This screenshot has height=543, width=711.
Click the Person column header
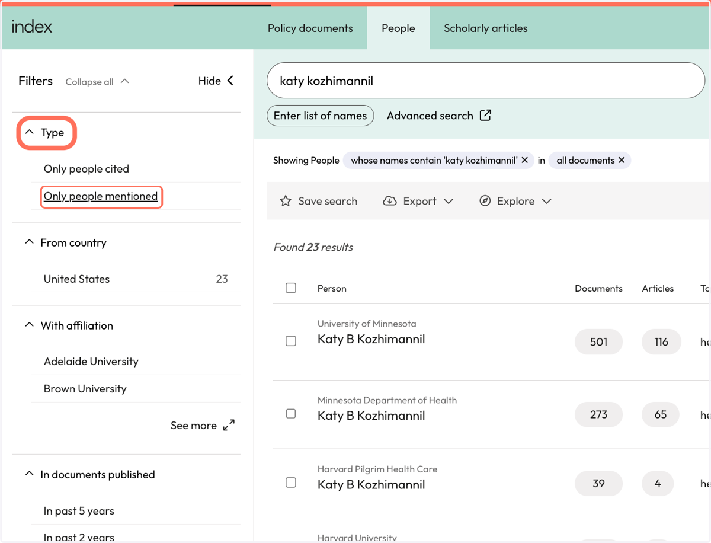[x=332, y=289]
